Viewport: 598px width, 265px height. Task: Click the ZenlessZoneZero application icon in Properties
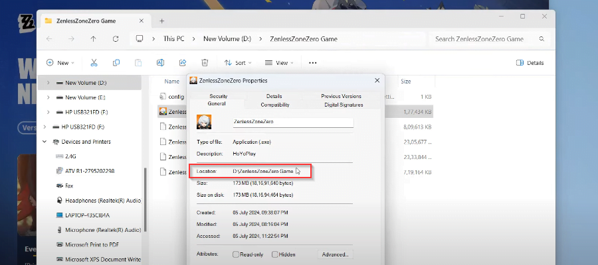click(204, 122)
